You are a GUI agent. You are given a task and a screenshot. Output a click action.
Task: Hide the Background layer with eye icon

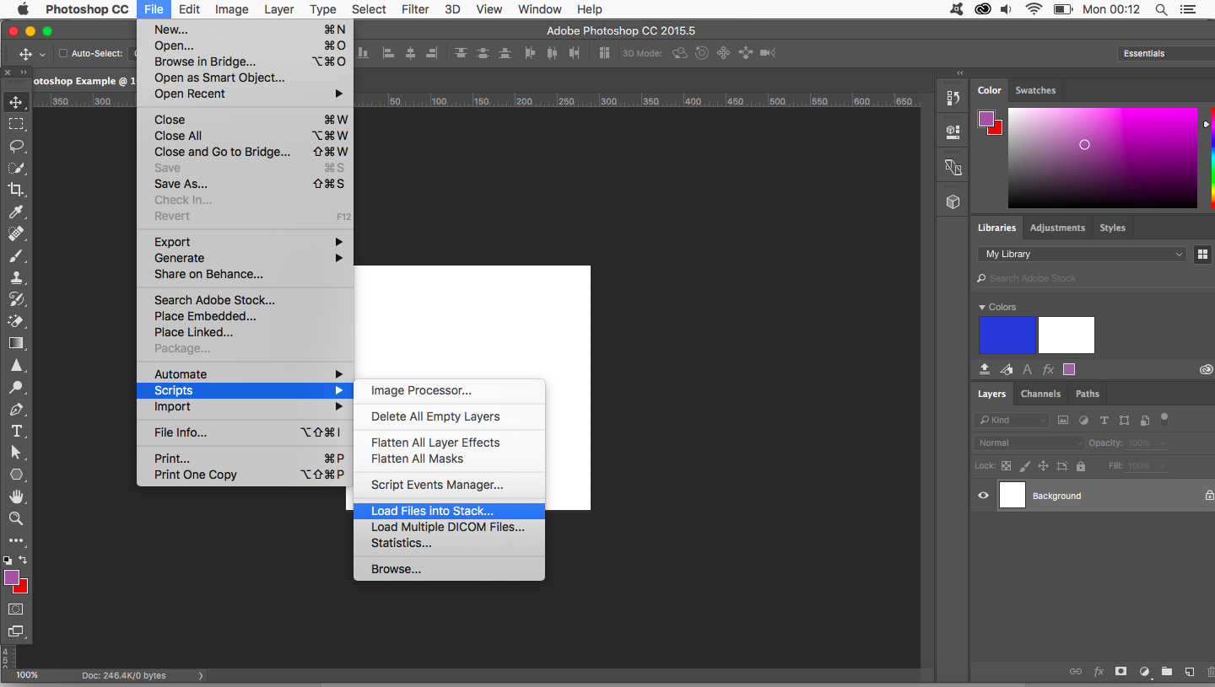(983, 496)
